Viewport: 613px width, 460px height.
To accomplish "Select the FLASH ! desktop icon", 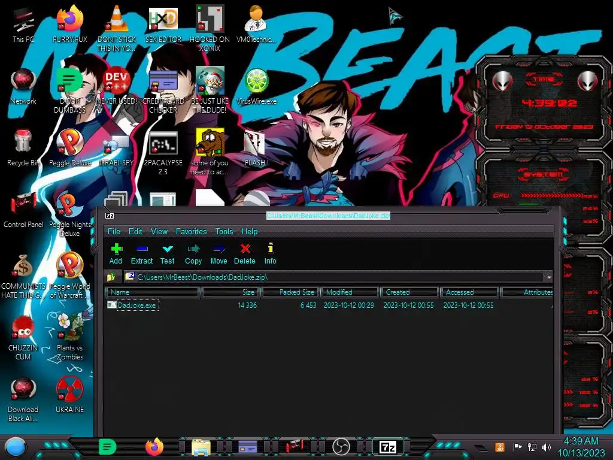I will point(256,149).
